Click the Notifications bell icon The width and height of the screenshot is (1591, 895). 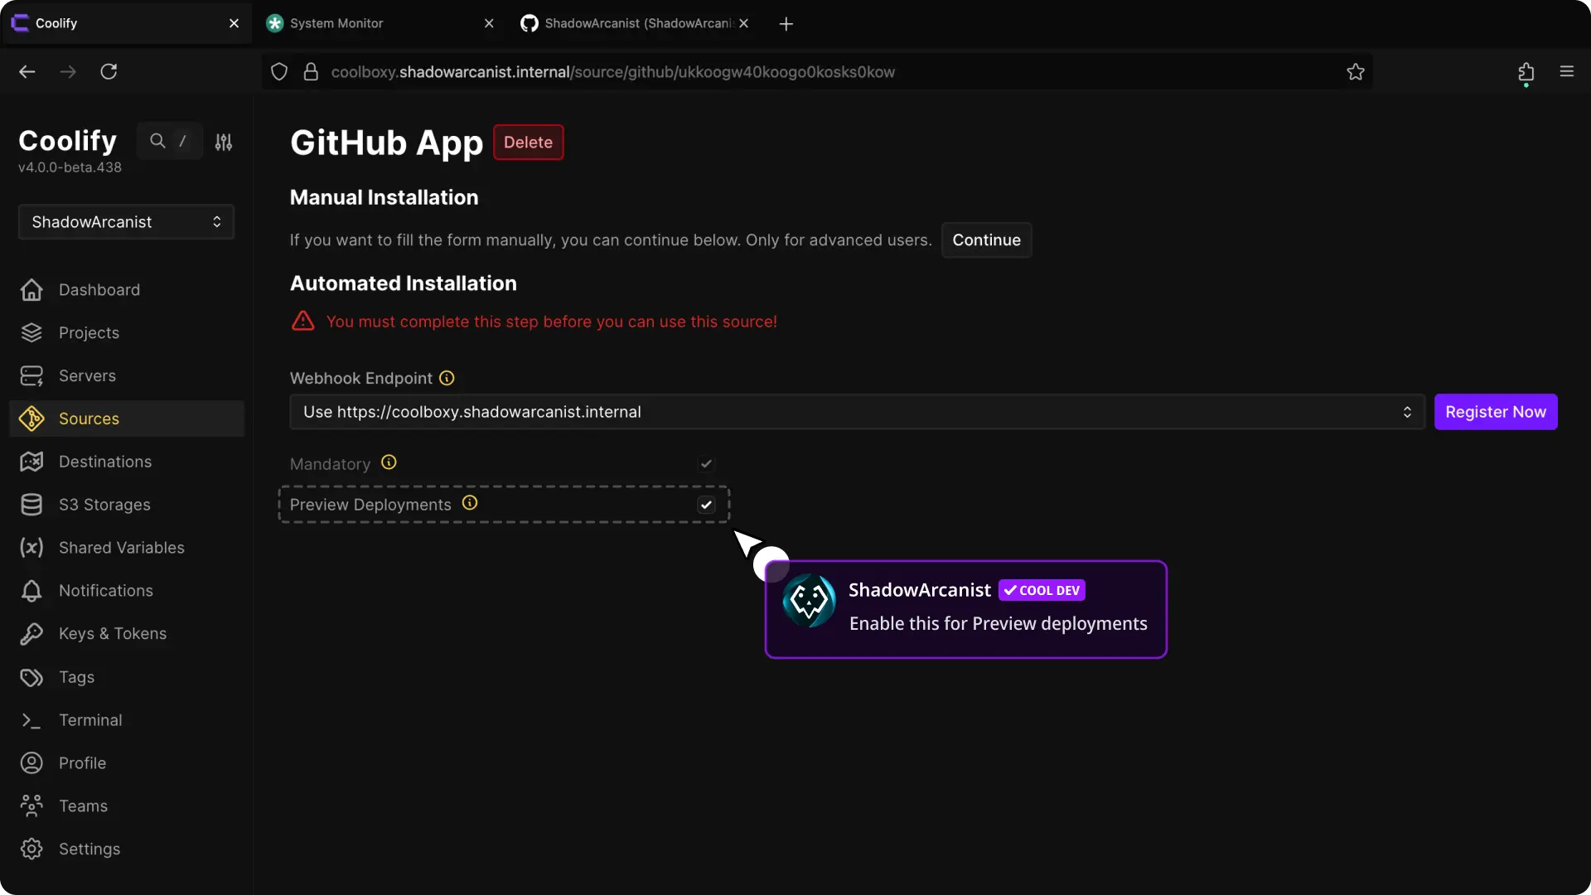(x=31, y=591)
